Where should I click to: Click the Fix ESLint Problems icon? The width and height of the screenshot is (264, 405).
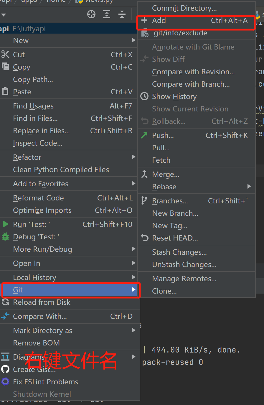pos(5,382)
